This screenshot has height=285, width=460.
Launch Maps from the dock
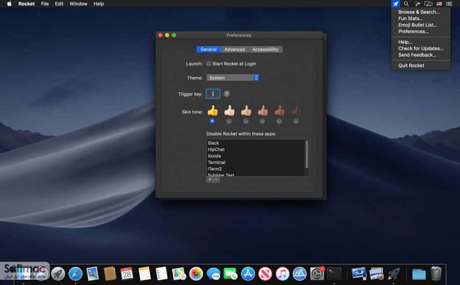tap(179, 274)
